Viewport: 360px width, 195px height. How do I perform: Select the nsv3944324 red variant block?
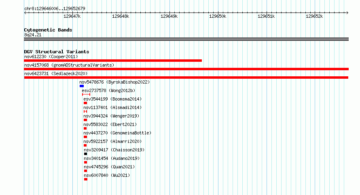coord(85,120)
